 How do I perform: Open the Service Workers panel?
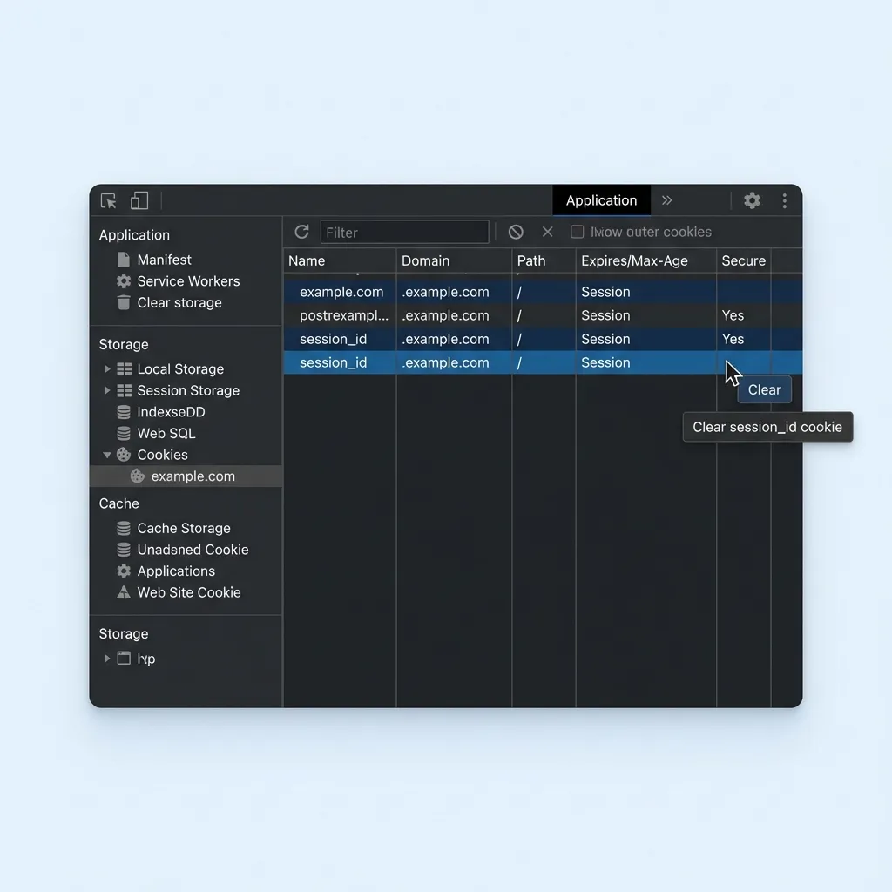188,280
